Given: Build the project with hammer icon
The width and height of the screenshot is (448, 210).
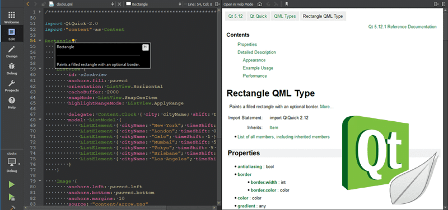Looking at the screenshot, I should [12, 208].
